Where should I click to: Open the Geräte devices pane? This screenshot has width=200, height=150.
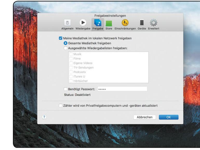coord(142,25)
